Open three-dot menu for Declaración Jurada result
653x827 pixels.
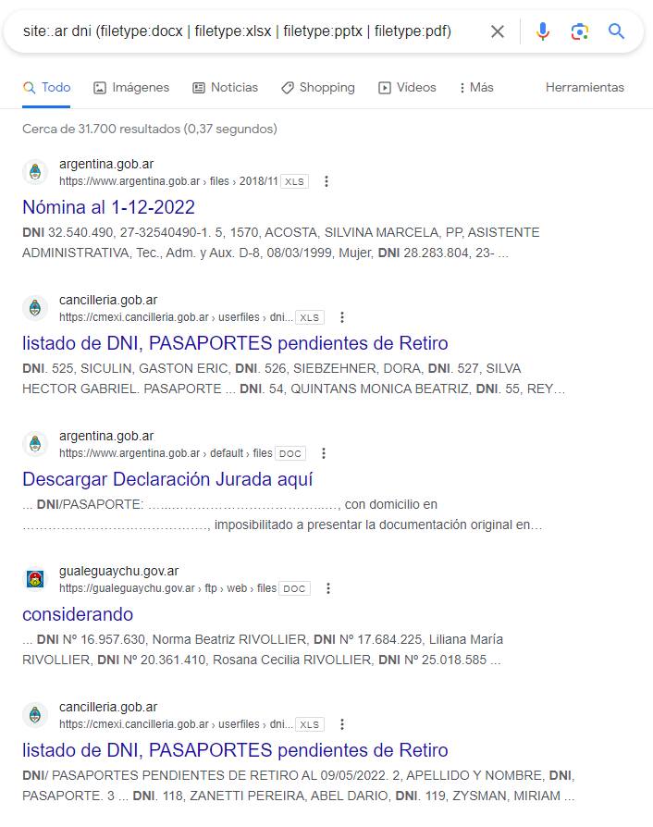tap(324, 453)
